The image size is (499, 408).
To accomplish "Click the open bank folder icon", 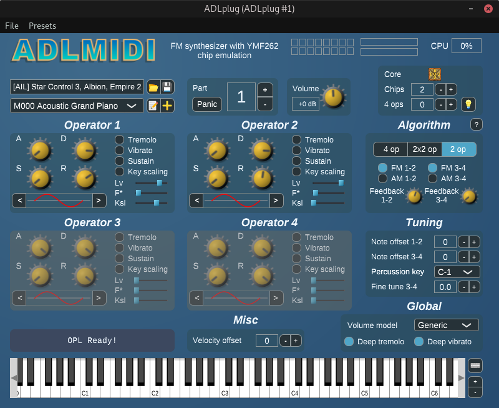I will pyautogui.click(x=153, y=87).
